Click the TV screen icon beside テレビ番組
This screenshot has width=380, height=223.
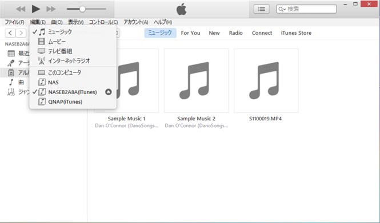coord(42,51)
